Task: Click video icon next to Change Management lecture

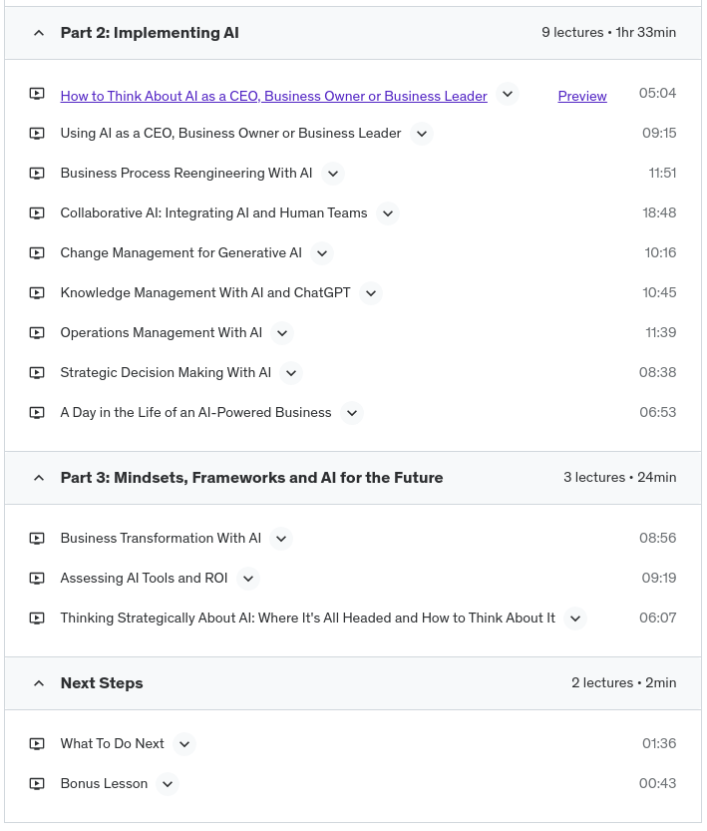Action: 37,253
